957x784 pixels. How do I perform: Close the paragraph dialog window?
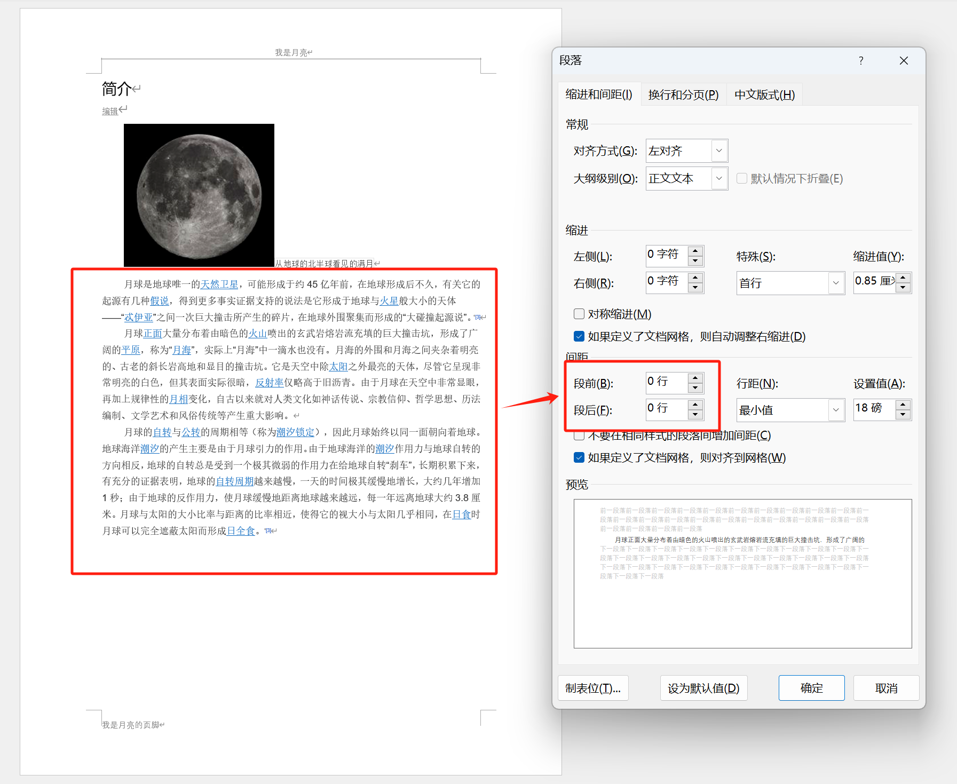coord(903,61)
